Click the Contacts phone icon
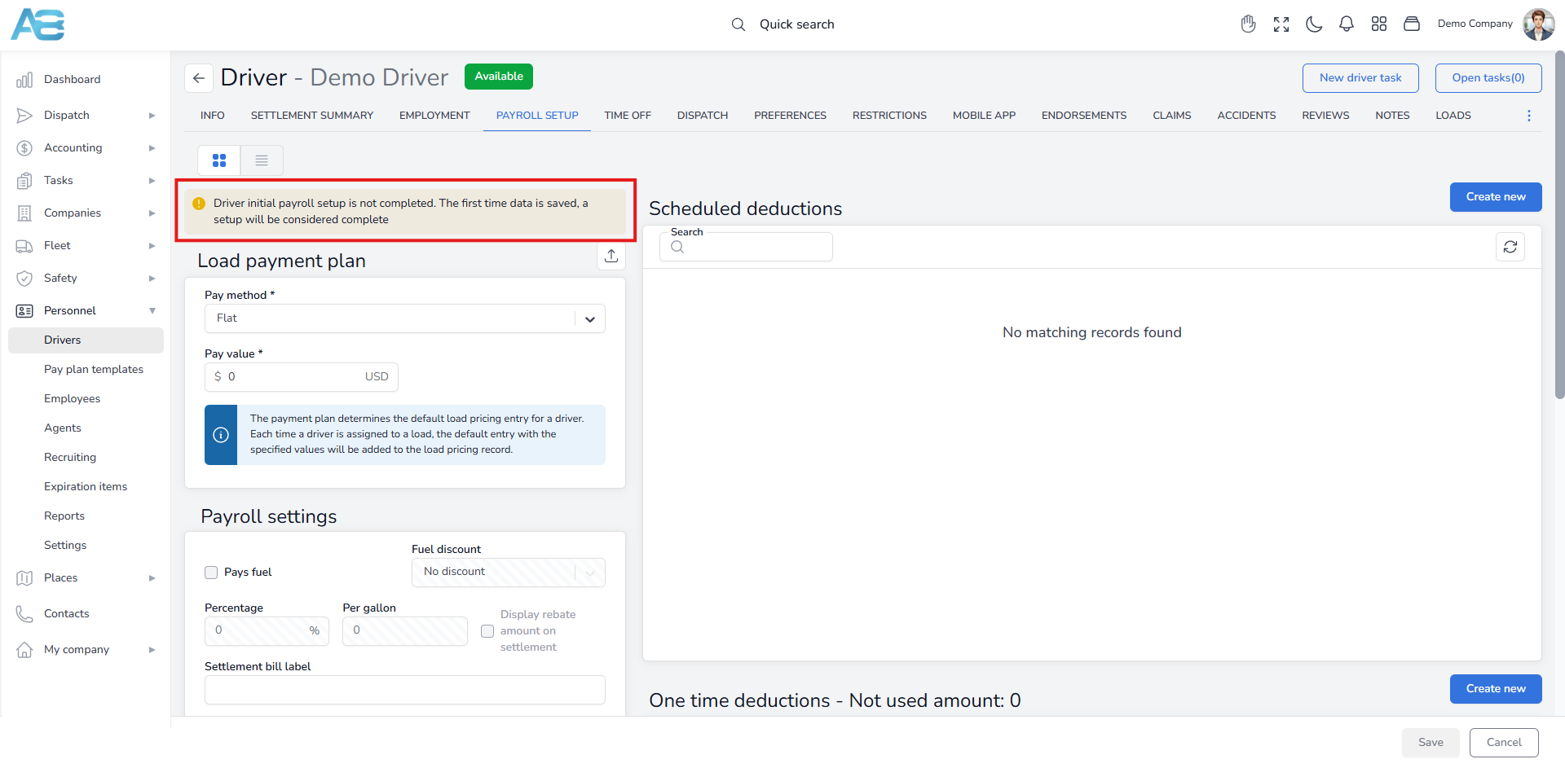 (24, 614)
